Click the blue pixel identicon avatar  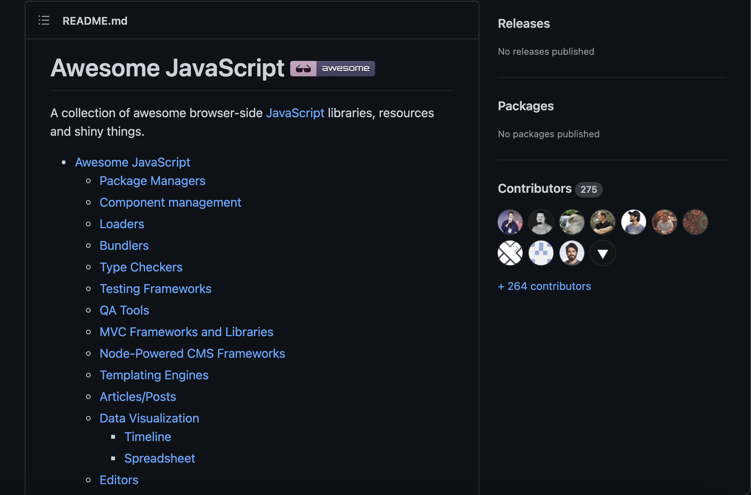pos(541,253)
